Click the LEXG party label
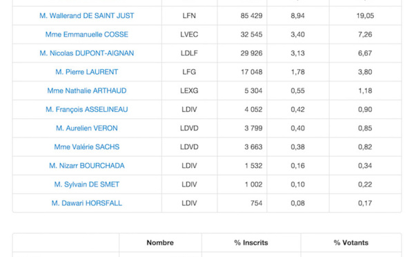 (x=189, y=91)
